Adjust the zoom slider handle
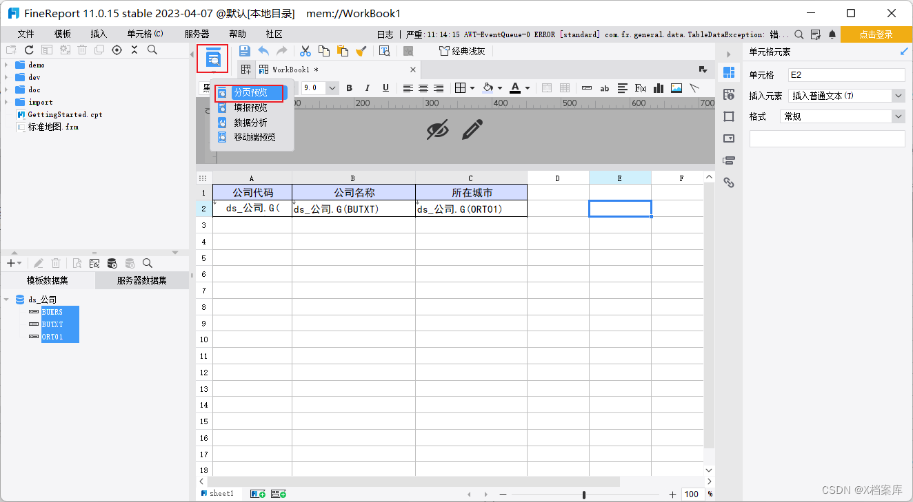 pos(584,494)
